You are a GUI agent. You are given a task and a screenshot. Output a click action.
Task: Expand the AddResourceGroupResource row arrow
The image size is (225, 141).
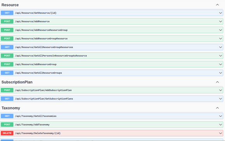[x=220, y=39]
